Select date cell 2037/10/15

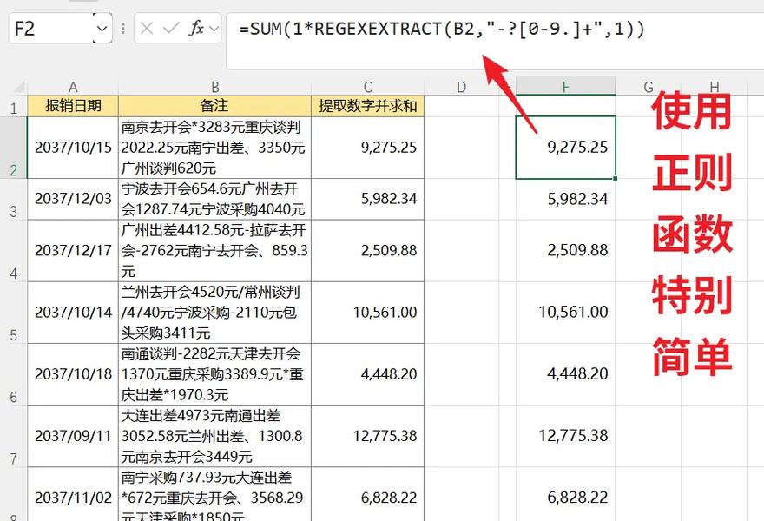coord(73,148)
